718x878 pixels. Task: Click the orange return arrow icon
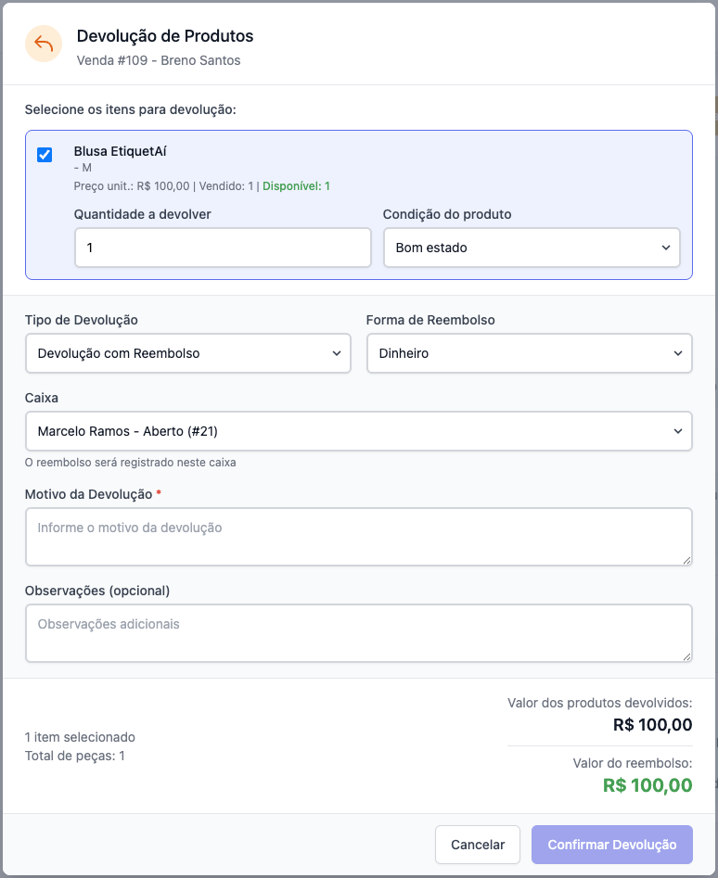44,45
